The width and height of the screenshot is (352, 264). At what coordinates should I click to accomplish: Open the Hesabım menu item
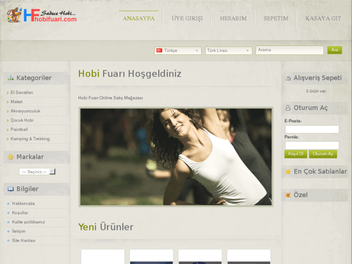point(233,18)
